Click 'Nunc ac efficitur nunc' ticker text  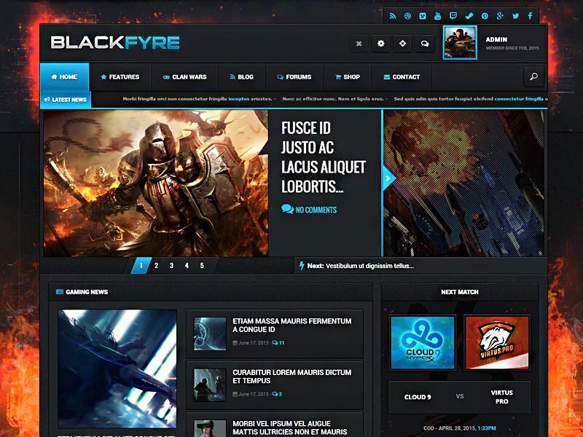click(333, 99)
